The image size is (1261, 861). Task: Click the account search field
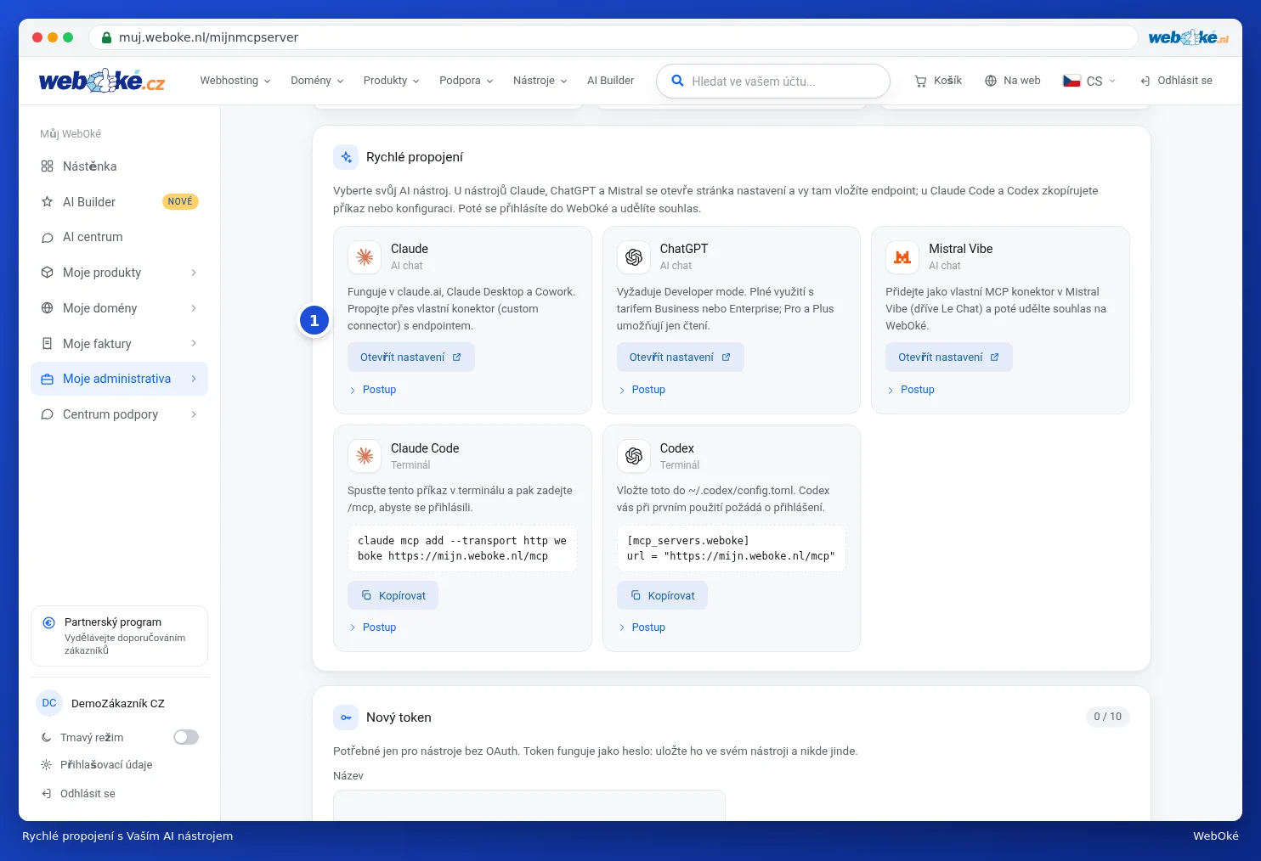click(x=773, y=82)
